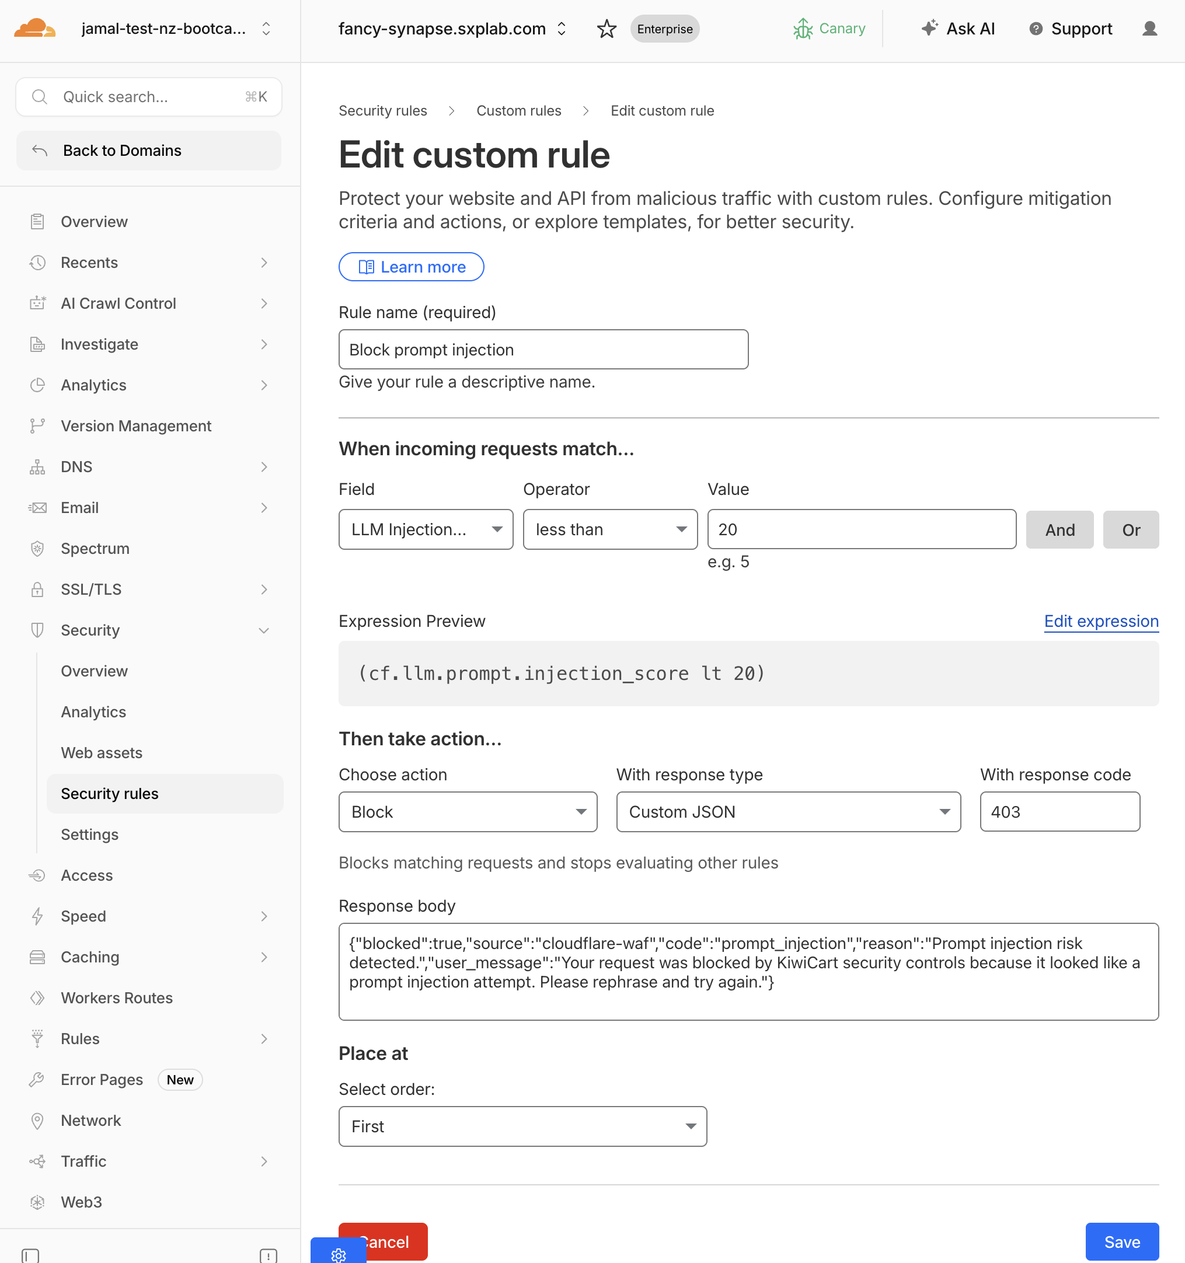Image resolution: width=1185 pixels, height=1263 pixels.
Task: Click the Spectrum shield icon
Action: click(37, 548)
